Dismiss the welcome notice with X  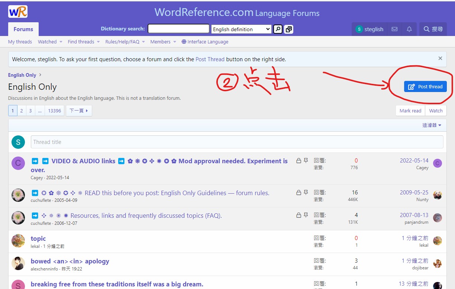440,58
